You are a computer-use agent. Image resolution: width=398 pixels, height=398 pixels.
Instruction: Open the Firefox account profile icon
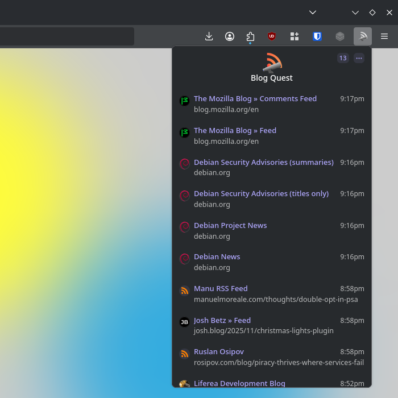point(230,36)
